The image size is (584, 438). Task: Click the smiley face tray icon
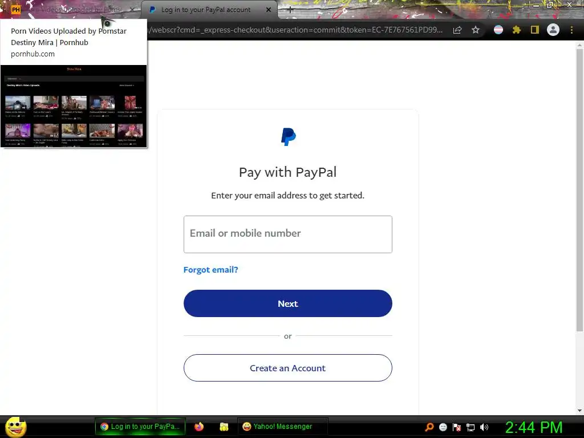pyautogui.click(x=443, y=427)
